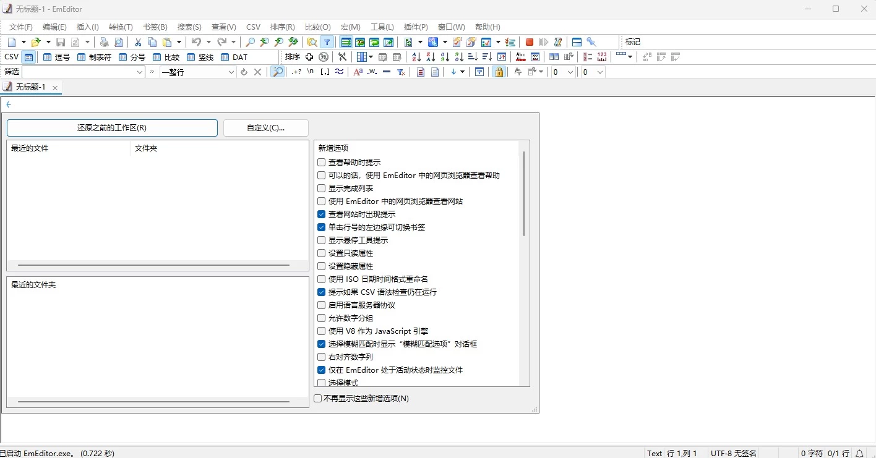Click the stop macro recording icon
Viewport: 876px width, 458px height.
click(x=529, y=42)
